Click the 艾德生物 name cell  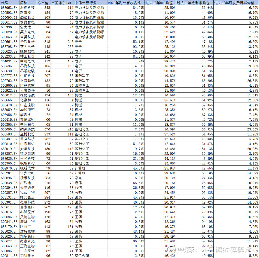(x=28, y=217)
